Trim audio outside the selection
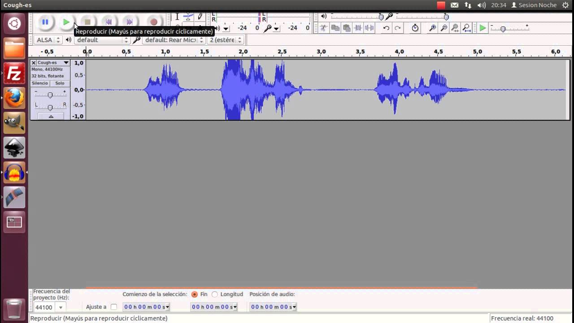The width and height of the screenshot is (574, 323). coord(358,28)
